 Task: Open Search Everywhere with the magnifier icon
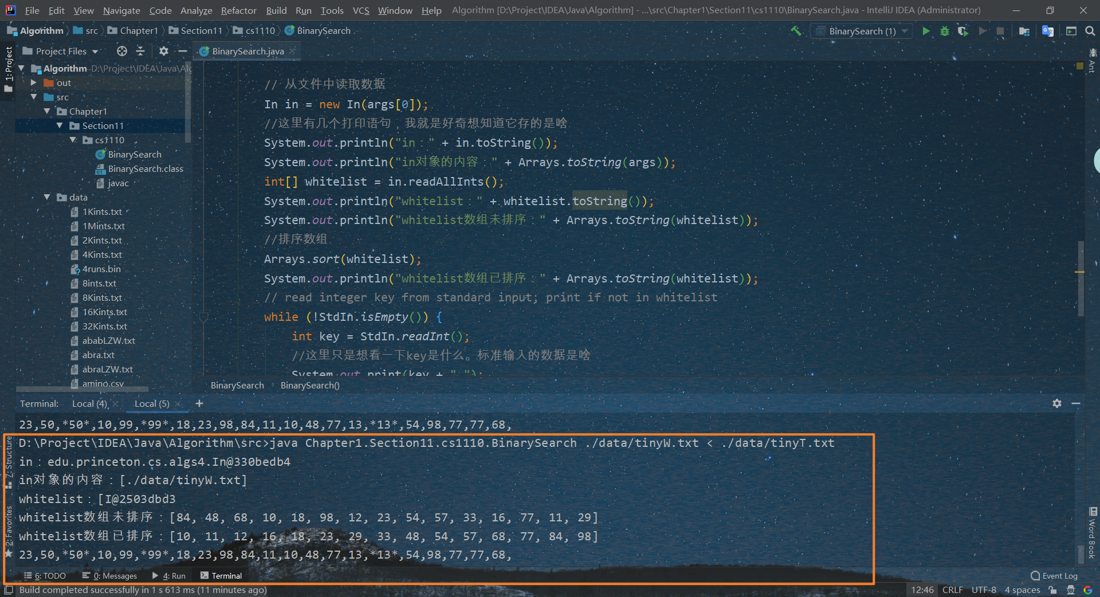pyautogui.click(x=1090, y=31)
